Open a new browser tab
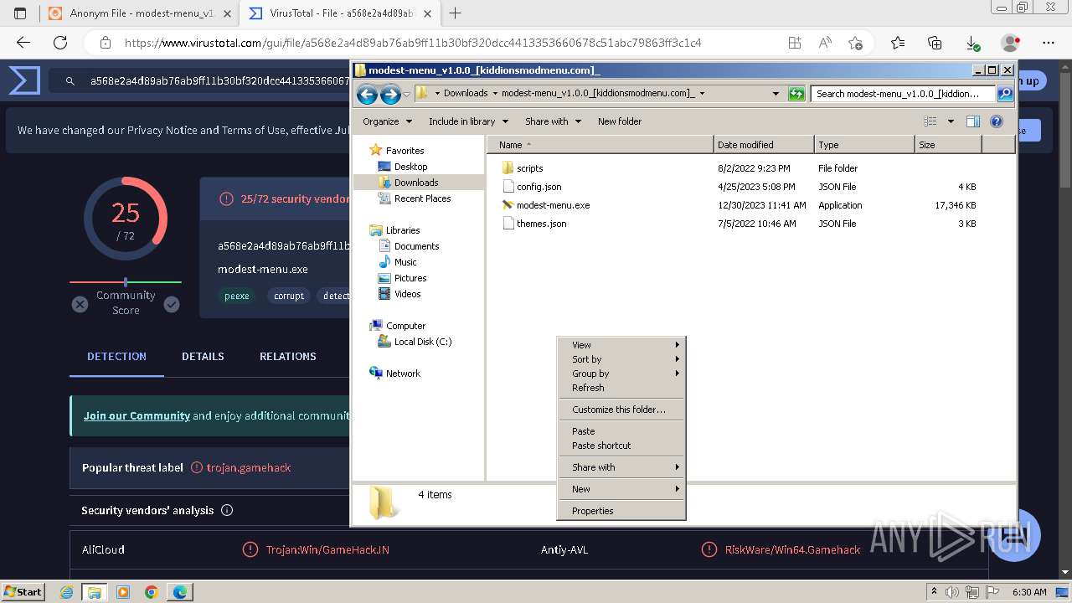Screen dimensions: 1072x603 pyautogui.click(x=455, y=13)
